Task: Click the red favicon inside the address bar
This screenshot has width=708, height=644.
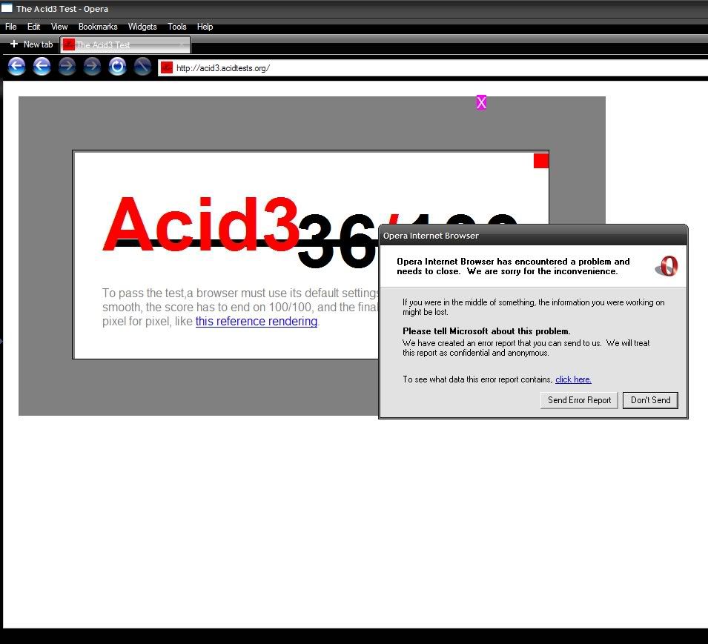Action: point(167,67)
